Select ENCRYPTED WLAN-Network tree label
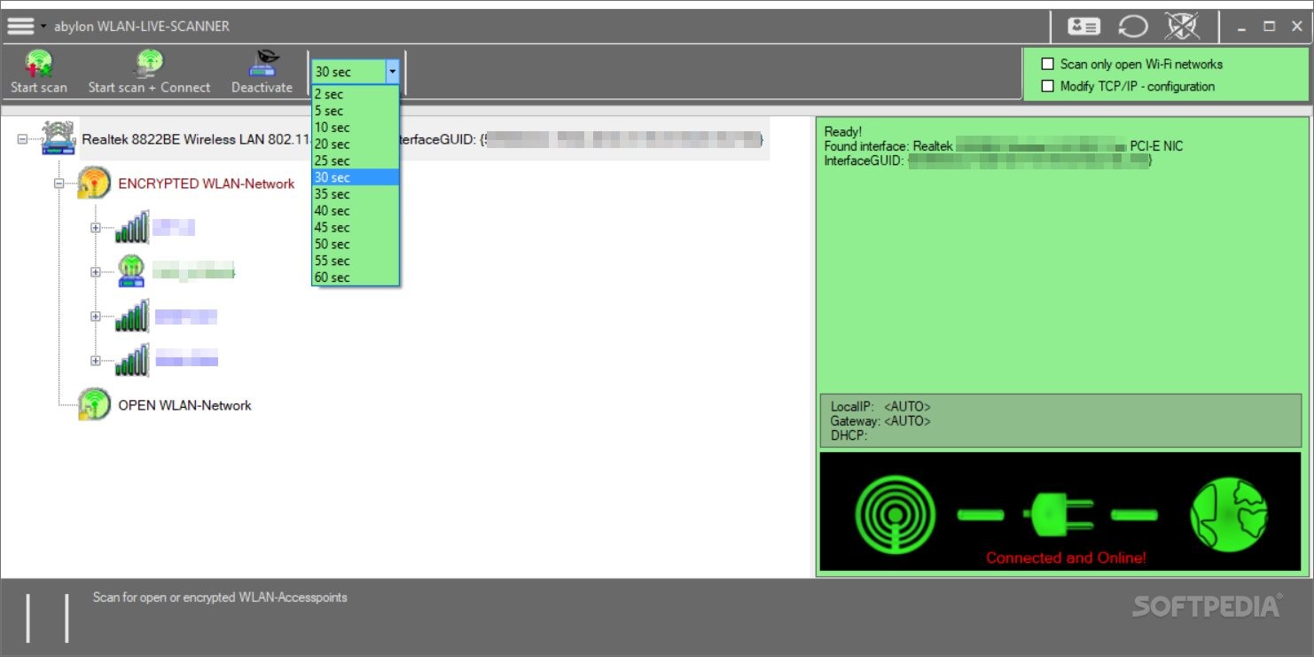This screenshot has height=657, width=1314. click(207, 184)
